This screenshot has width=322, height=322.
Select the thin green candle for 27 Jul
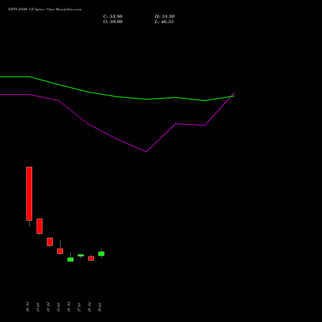click(x=80, y=255)
